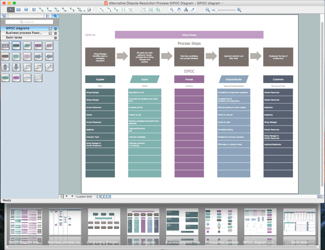
Task: Pick the green rounded pill stencil
Action: point(5,78)
